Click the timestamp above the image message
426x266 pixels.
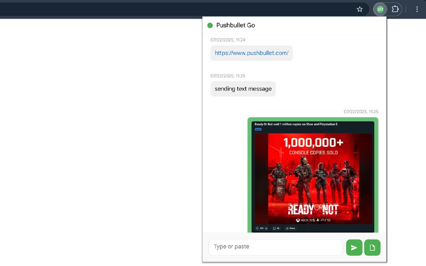click(361, 112)
